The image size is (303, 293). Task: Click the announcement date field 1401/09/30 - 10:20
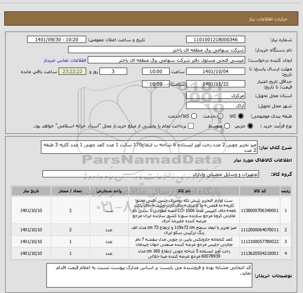57,40
